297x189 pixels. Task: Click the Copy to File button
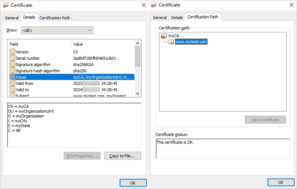click(x=122, y=156)
